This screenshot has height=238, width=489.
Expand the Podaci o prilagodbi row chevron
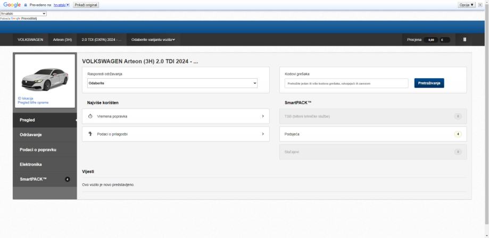pyautogui.click(x=263, y=134)
